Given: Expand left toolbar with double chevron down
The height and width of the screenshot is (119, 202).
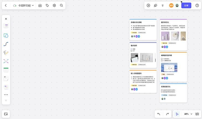Looking at the screenshot, I should pyautogui.click(x=6, y=100).
